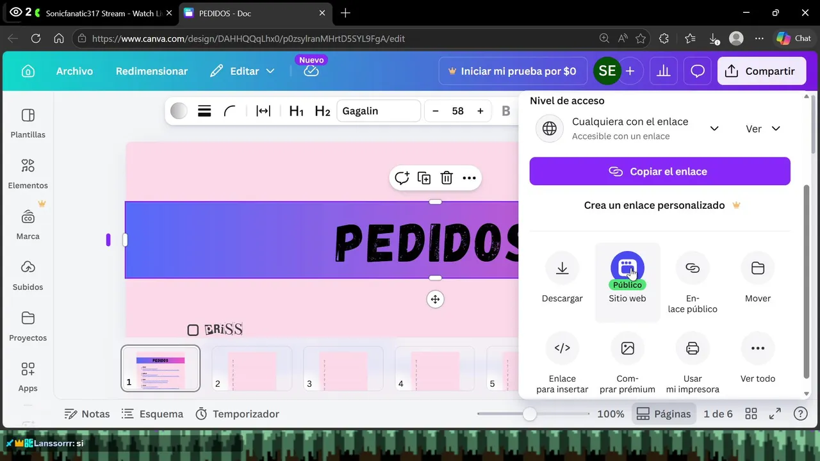Open Proyectos in the sidebar
The width and height of the screenshot is (820, 461).
tap(28, 326)
